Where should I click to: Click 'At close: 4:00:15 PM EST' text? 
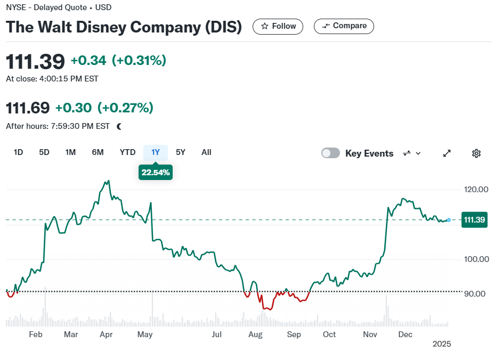coord(52,79)
